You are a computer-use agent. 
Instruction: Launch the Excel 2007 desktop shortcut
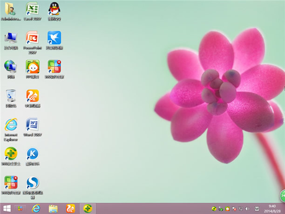point(32,9)
